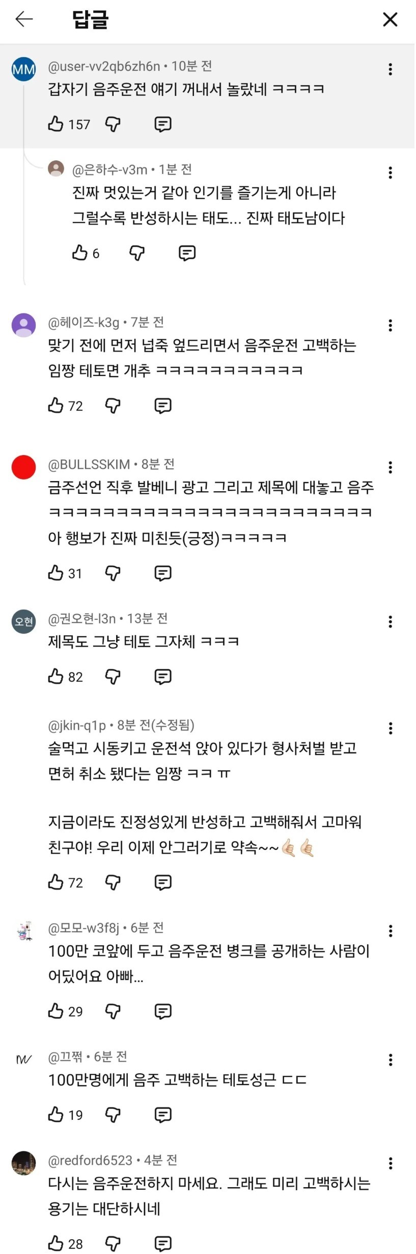Dislike the @끄쩍 comment
Viewport: 416px width, 1254px height.
113,1115
